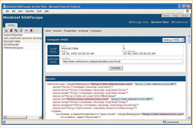Click the Compare button
This screenshot has height=128, width=193.
pyautogui.click(x=116, y=68)
